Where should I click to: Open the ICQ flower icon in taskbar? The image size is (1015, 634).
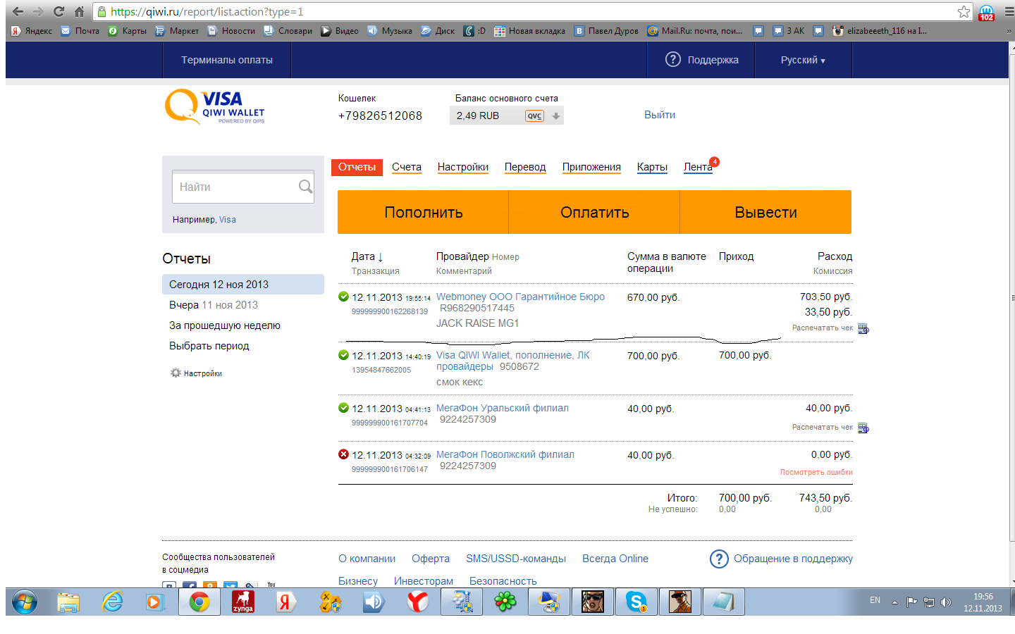point(505,602)
